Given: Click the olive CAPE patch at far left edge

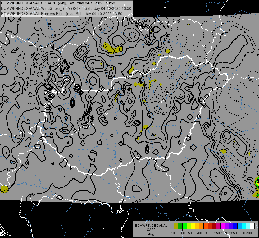Looking at the screenshot, I should (4, 189).
